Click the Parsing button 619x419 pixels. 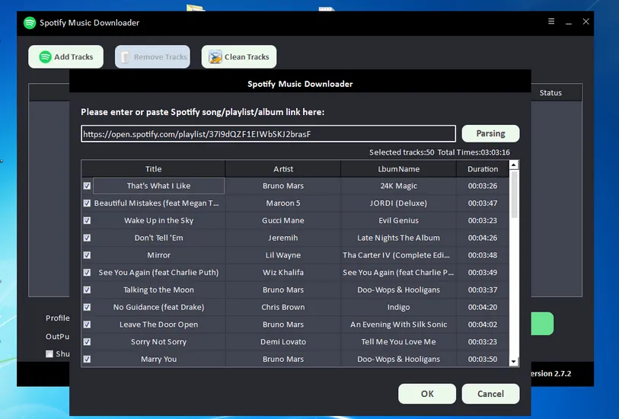click(490, 133)
